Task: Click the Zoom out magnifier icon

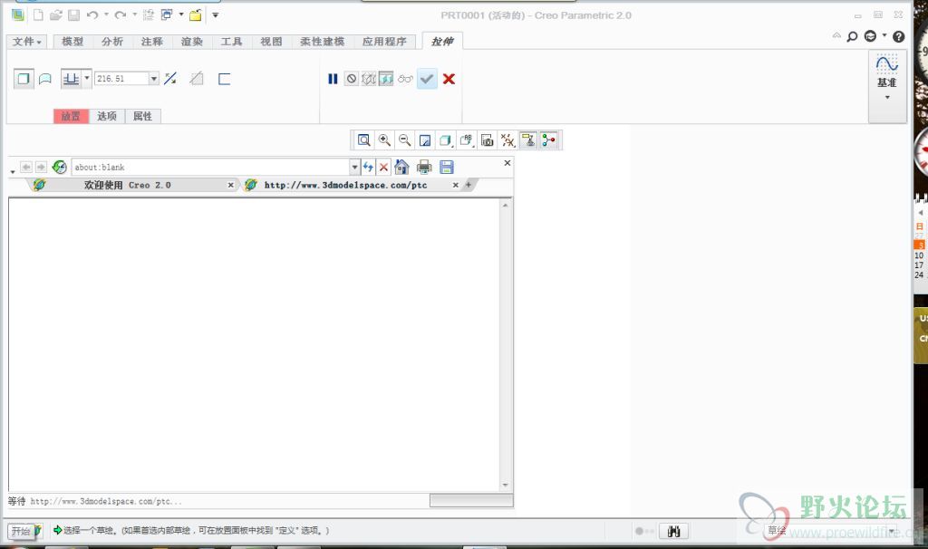Action: [x=405, y=140]
